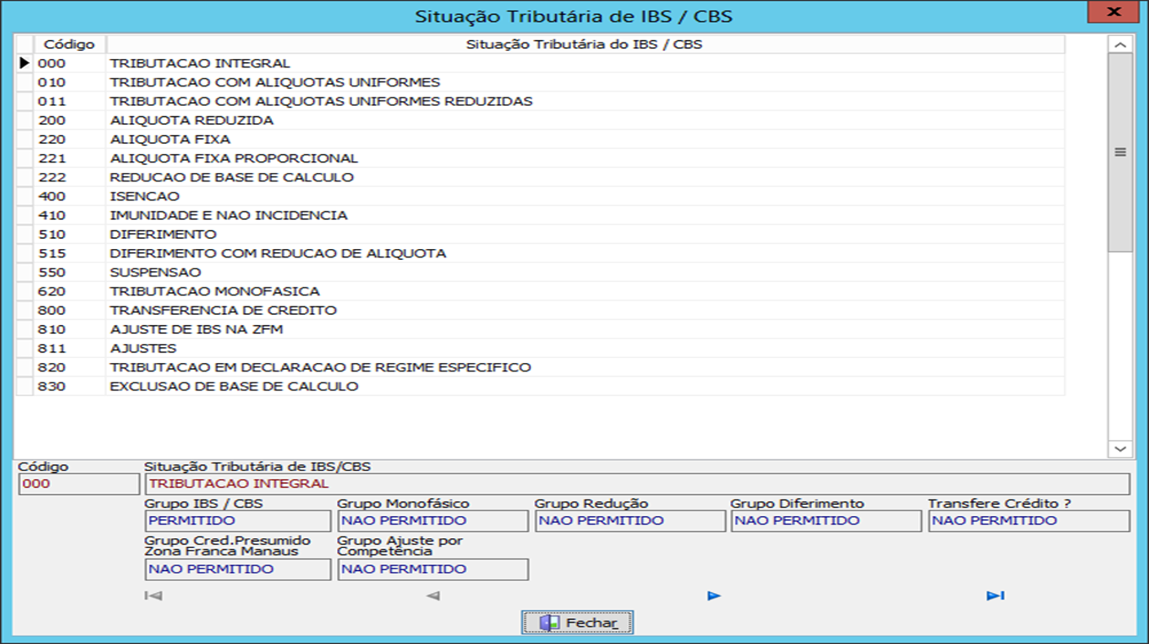The image size is (1149, 644).
Task: Select row 400 ISENCAO
Action: pos(145,196)
